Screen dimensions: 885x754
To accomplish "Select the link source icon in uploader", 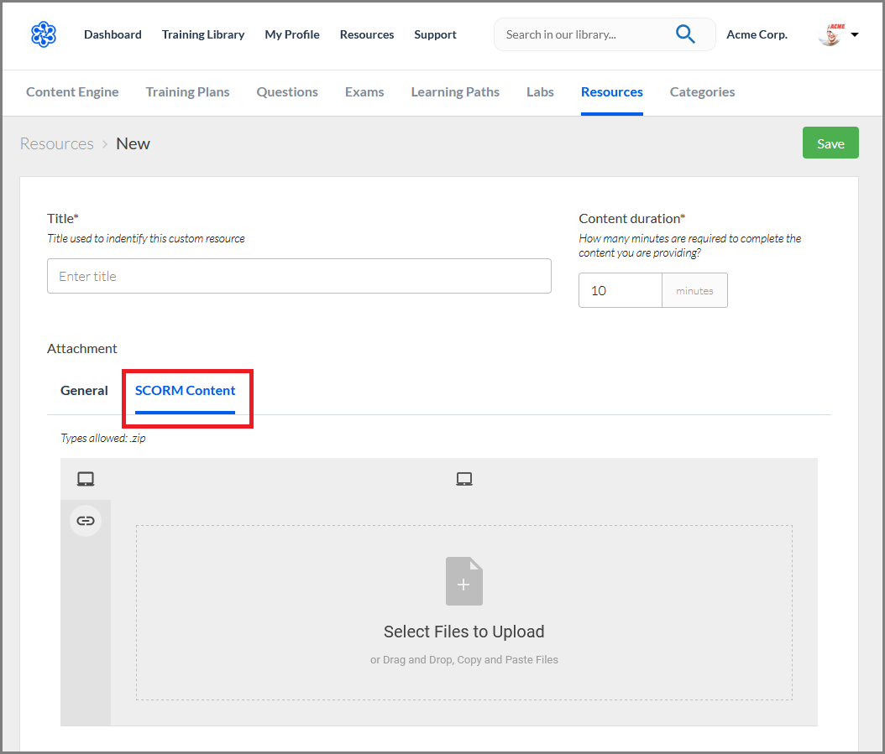I will 86,521.
